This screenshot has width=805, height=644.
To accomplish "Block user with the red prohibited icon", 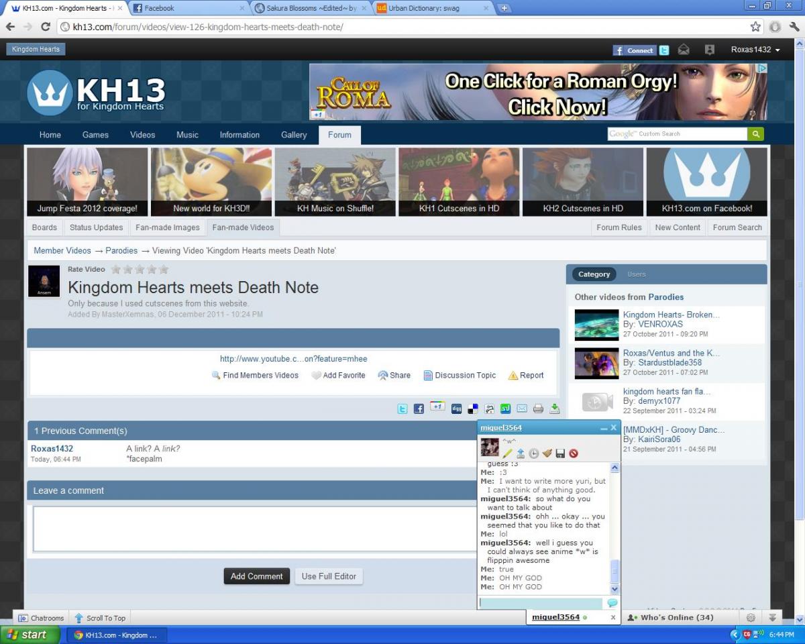I will (x=574, y=453).
